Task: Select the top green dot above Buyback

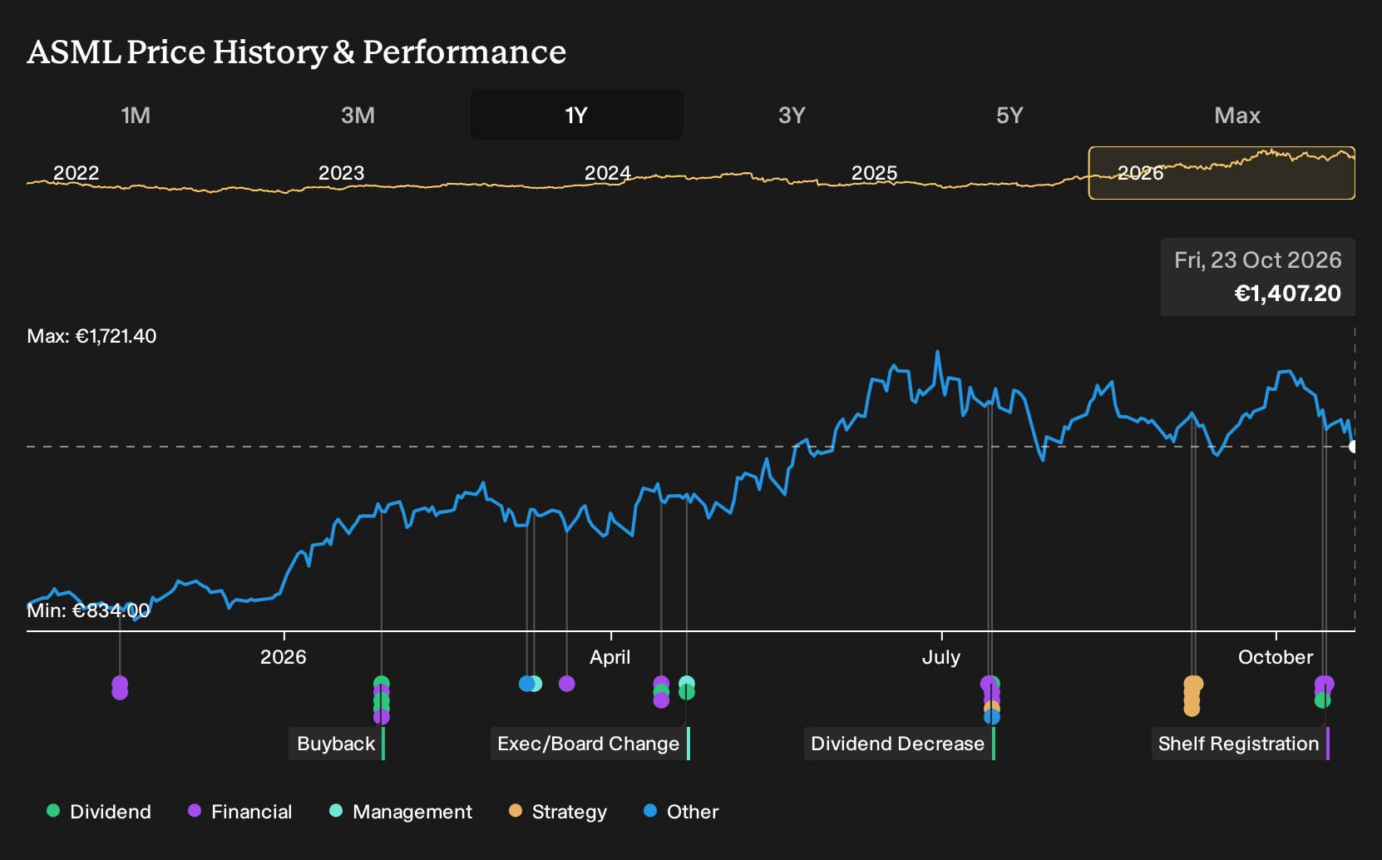Action: coord(382,683)
